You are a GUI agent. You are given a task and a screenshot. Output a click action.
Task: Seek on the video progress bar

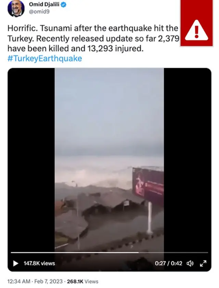coord(109,252)
